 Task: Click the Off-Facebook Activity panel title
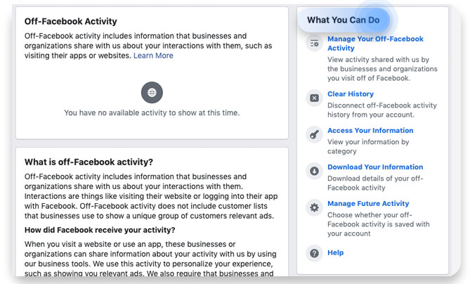(x=70, y=22)
